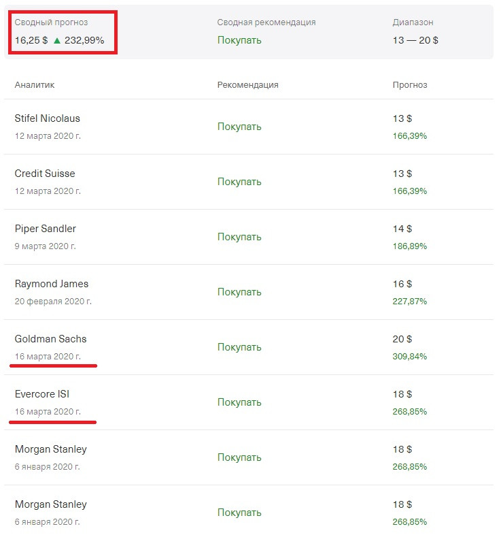Screen dimensions: 501x535
Task: Click the 232,99% summary growth percentage
Action: click(84, 40)
